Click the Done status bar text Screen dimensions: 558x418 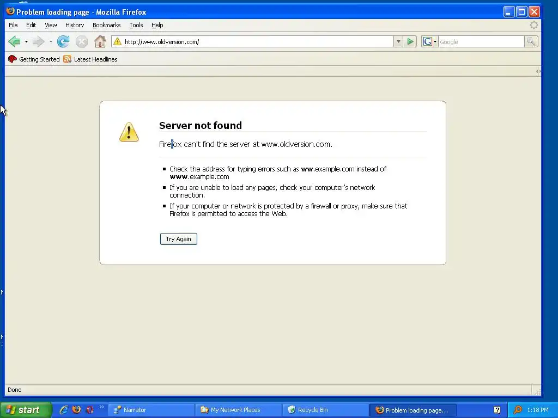(x=15, y=390)
